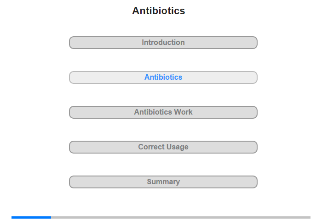Pick the Correct Usage text label
Viewport: 322px width, 220px height.
point(163,147)
